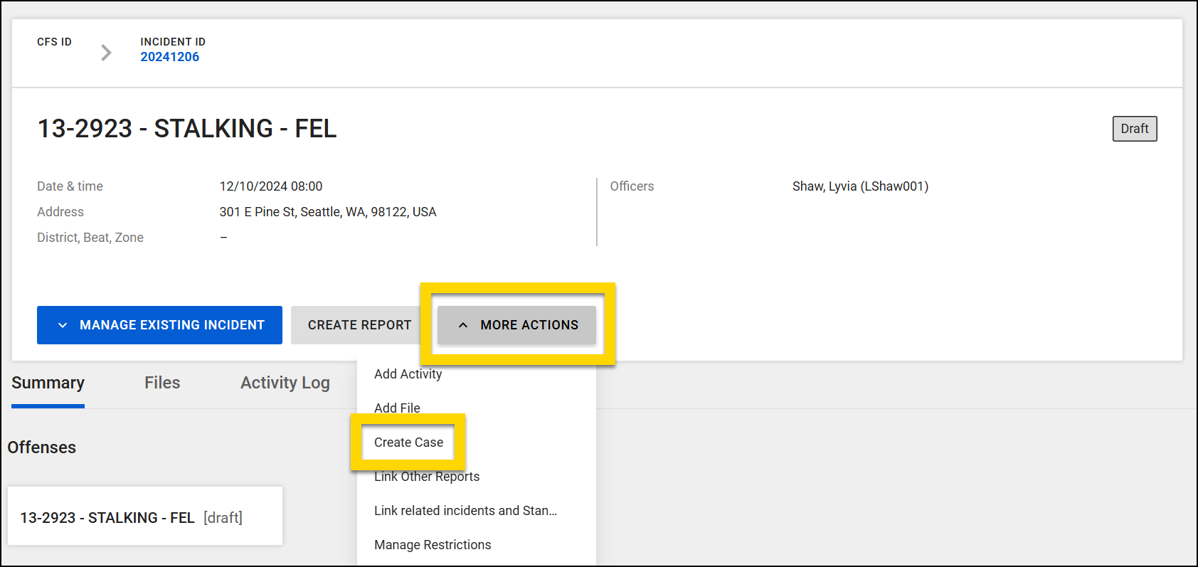Click the Offenses section heading

click(x=42, y=447)
